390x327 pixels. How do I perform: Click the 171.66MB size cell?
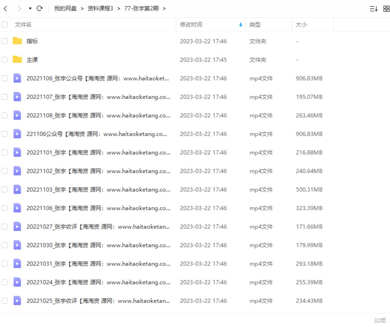(x=309, y=227)
